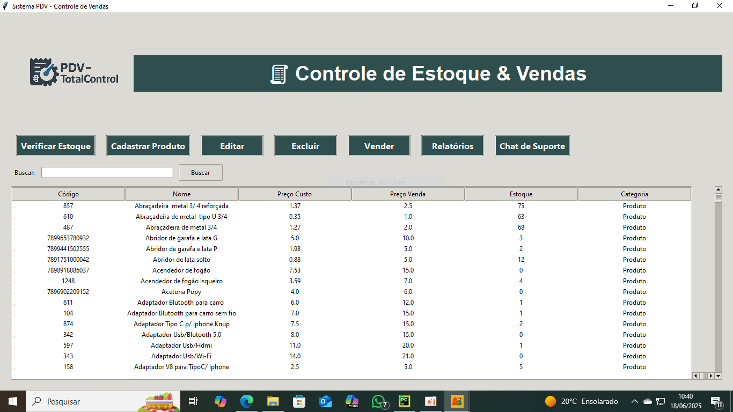Launch Chat de Suporte
The width and height of the screenshot is (733, 412).
(532, 146)
